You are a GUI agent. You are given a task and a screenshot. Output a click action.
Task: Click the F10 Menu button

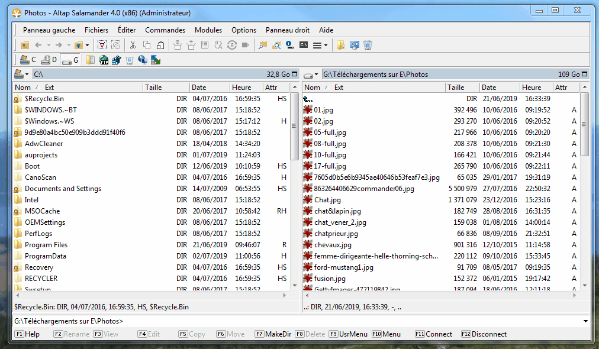pyautogui.click(x=387, y=334)
